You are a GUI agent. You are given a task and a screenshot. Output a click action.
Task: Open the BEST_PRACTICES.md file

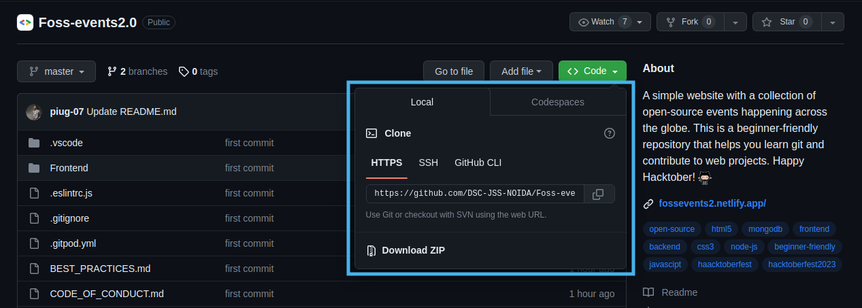point(101,269)
